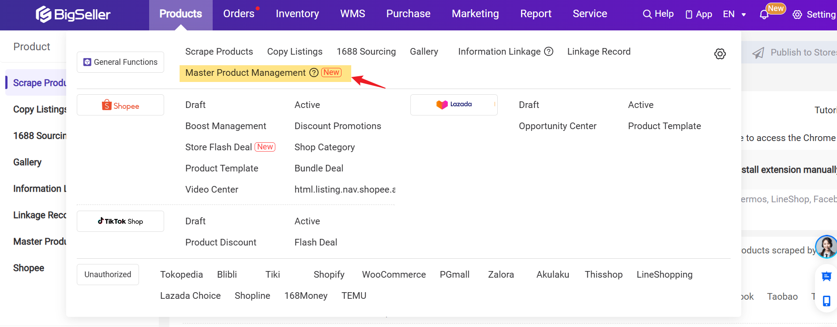Open customer support avatar
The image size is (837, 327).
(x=826, y=246)
